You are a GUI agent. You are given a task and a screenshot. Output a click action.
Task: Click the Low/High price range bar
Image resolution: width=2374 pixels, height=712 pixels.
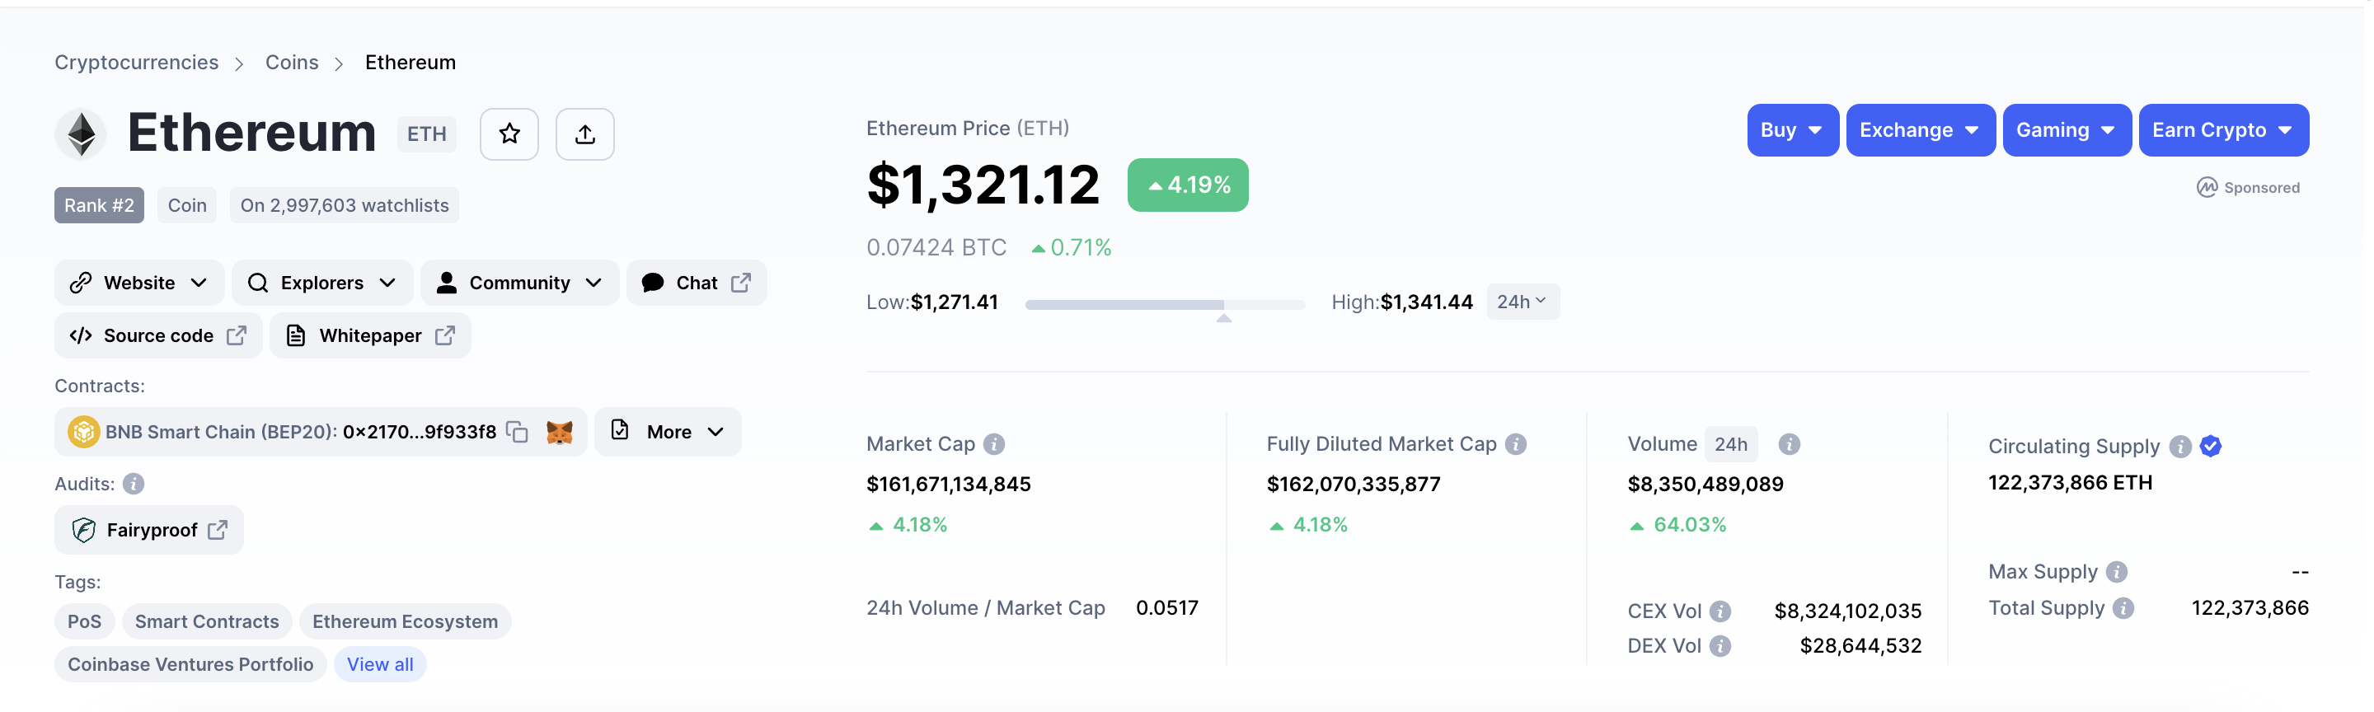[x=1165, y=304]
